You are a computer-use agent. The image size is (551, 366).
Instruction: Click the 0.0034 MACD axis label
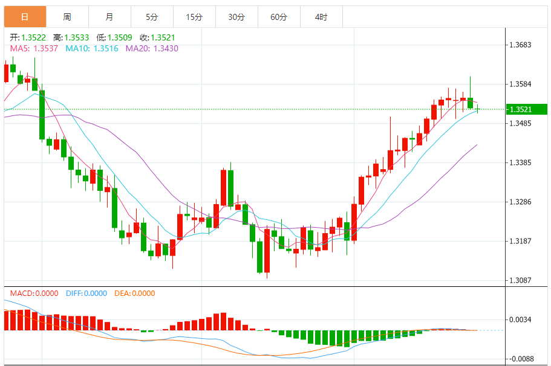[520, 319]
